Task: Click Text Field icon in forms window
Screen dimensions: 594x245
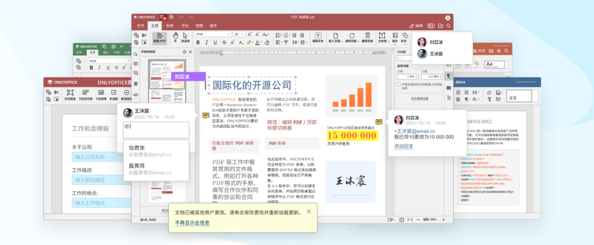Action: coord(70,94)
